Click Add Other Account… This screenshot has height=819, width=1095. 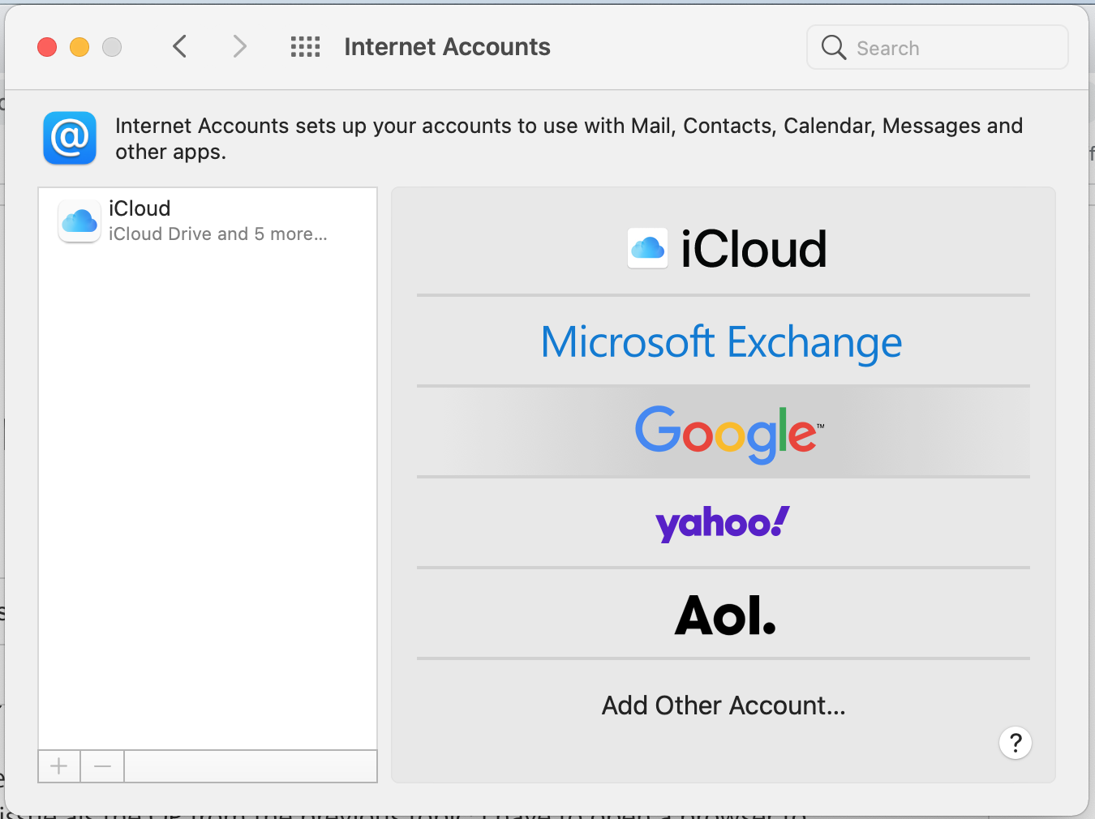[724, 705]
